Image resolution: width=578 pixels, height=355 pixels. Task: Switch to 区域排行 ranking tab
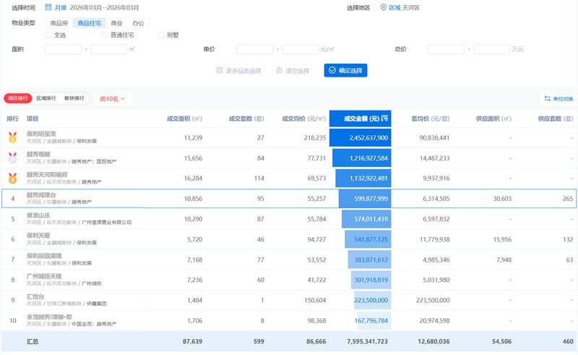46,98
